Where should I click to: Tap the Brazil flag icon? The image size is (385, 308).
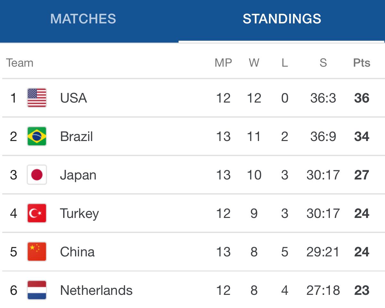tap(37, 136)
